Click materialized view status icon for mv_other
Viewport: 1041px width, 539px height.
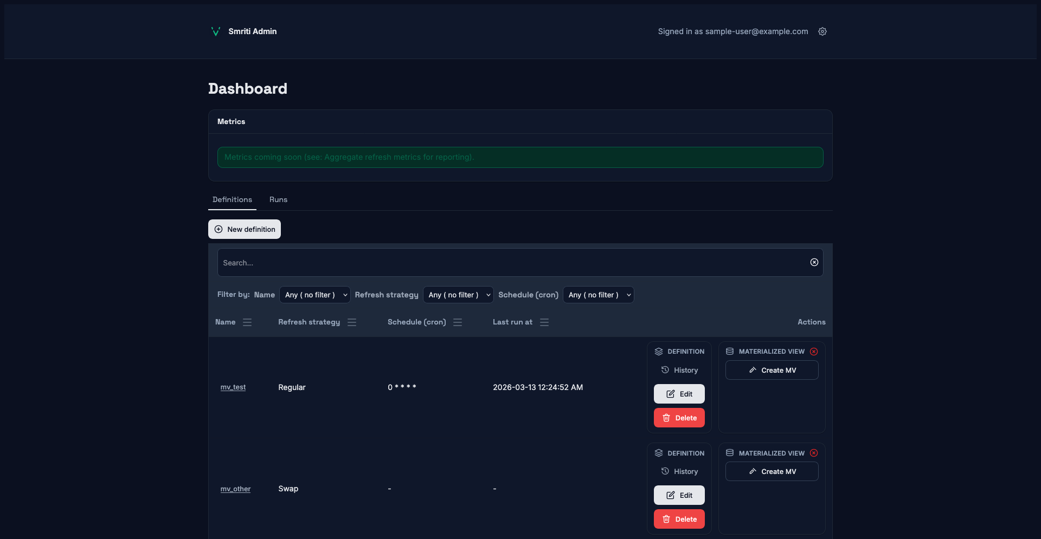click(814, 453)
